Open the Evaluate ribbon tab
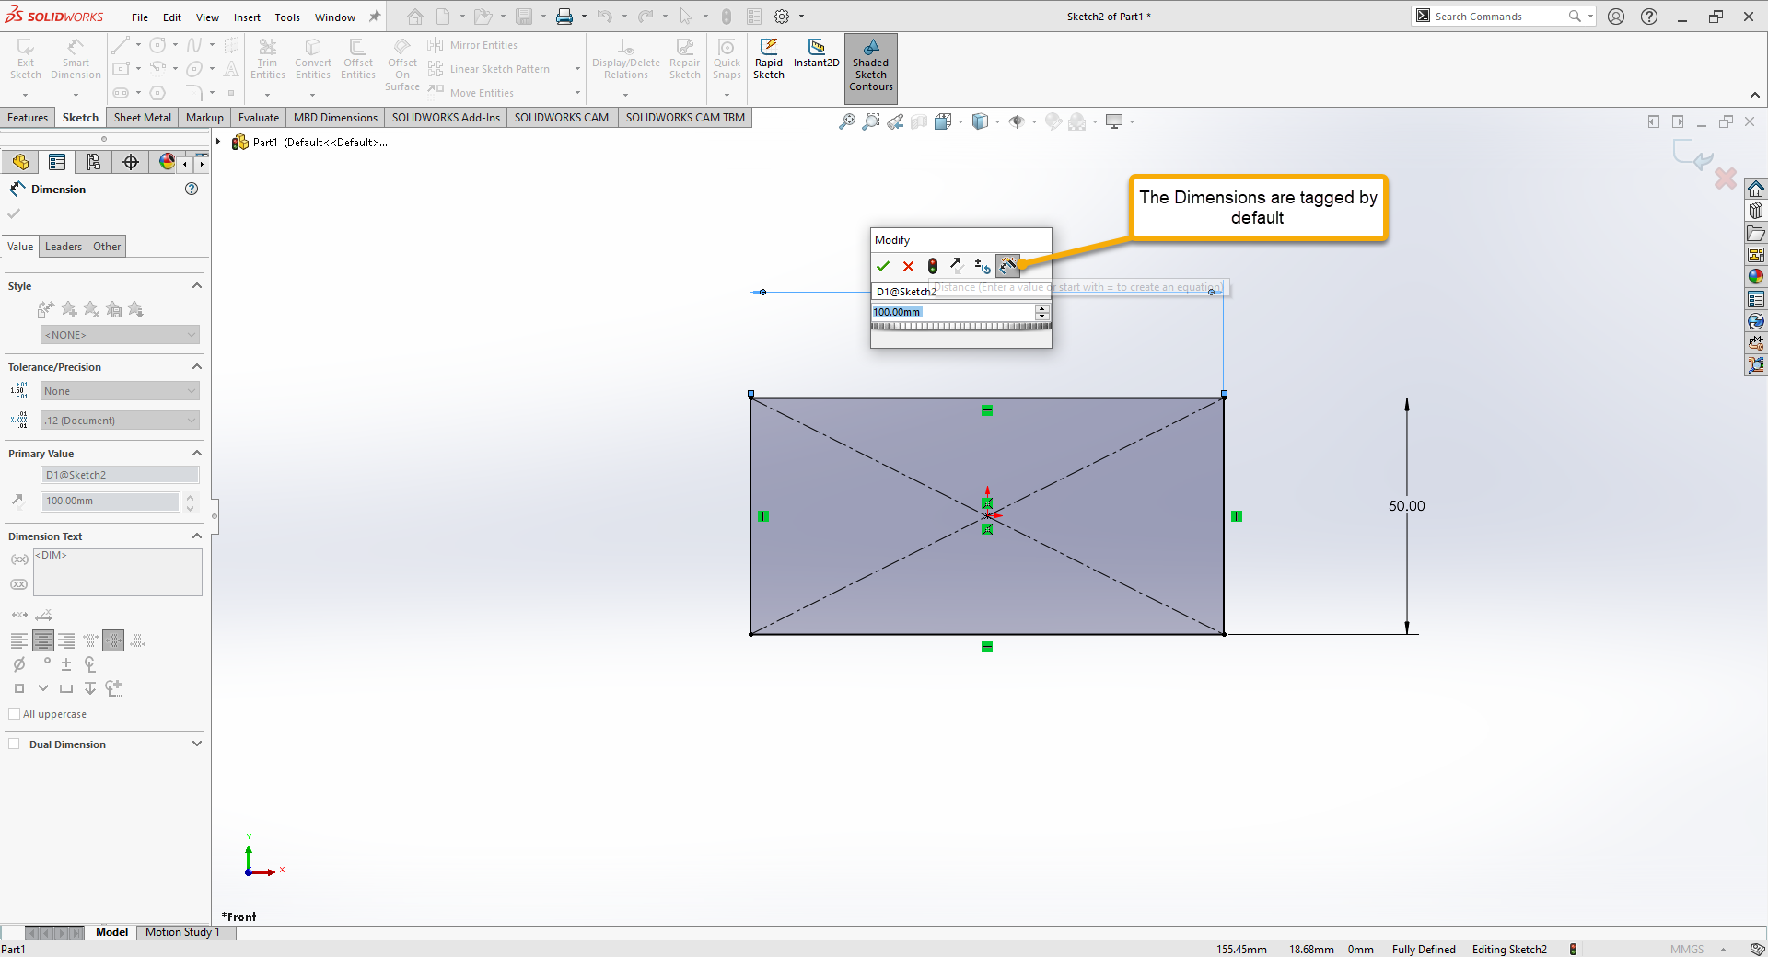1768x957 pixels. [x=258, y=118]
